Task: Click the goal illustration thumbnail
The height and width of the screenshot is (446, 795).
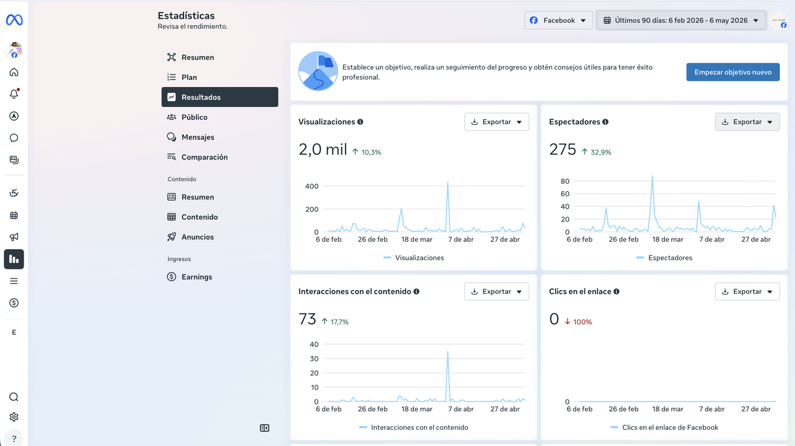Action: [x=318, y=71]
